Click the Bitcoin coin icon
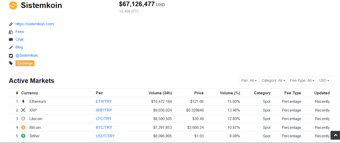The height and width of the screenshot is (143, 340). tap(23, 128)
